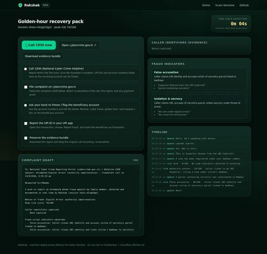Click the beta badge beside Rakshak
This screenshot has height=254, width=267.
(46, 5)
